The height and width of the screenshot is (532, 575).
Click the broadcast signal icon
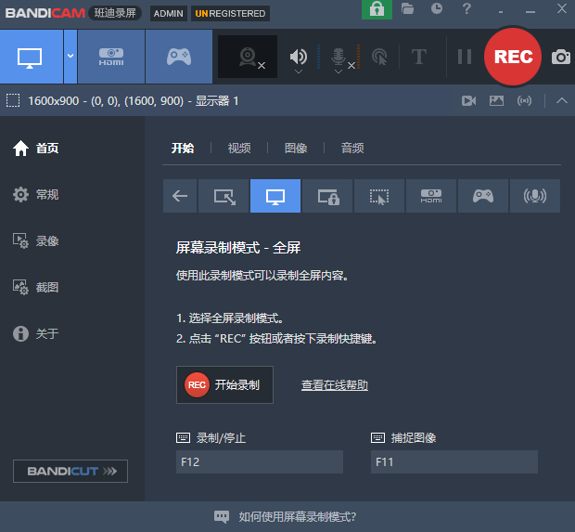click(x=524, y=100)
